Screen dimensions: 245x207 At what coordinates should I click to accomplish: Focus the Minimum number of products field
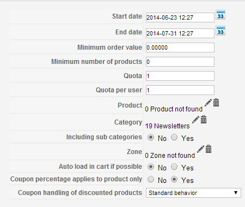pos(180,62)
